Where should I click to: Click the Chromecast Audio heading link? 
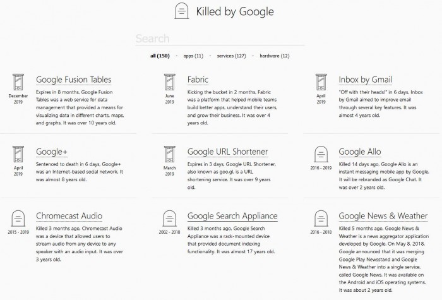coord(69,216)
